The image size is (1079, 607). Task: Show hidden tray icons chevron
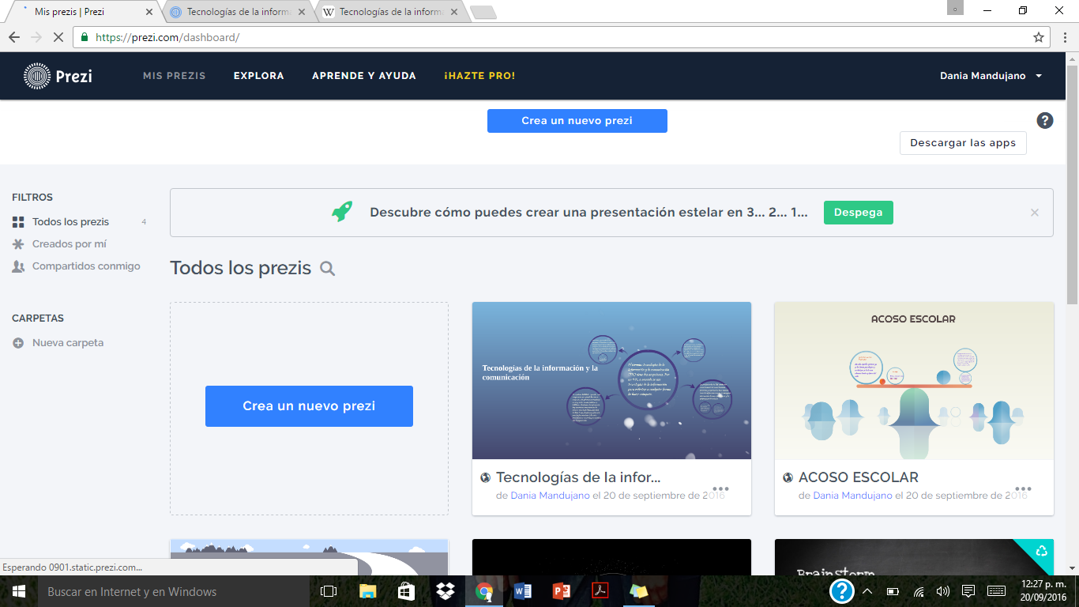tap(867, 591)
